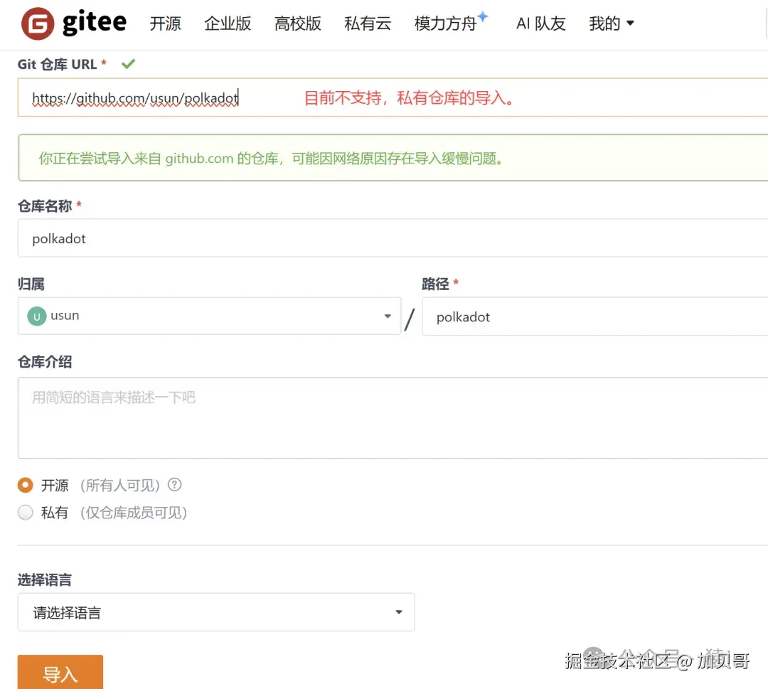This screenshot has width=768, height=689.
Task: Select the 开源 public radio button
Action: (26, 485)
